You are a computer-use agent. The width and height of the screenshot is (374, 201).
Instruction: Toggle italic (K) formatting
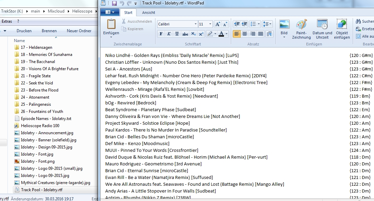tap(169, 34)
